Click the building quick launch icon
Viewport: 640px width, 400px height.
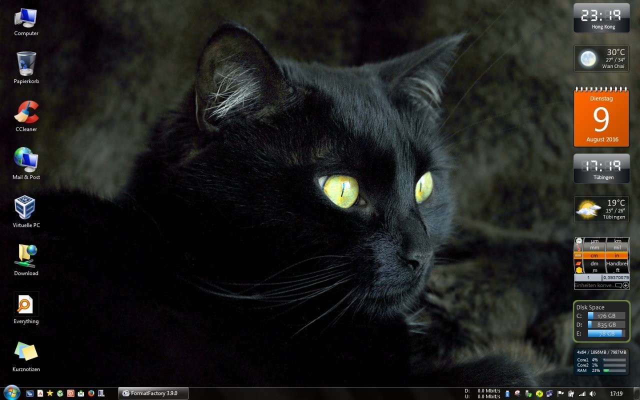coord(101,393)
